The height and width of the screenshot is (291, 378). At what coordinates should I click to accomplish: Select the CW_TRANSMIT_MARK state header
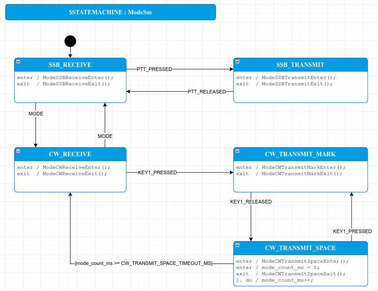(x=300, y=154)
